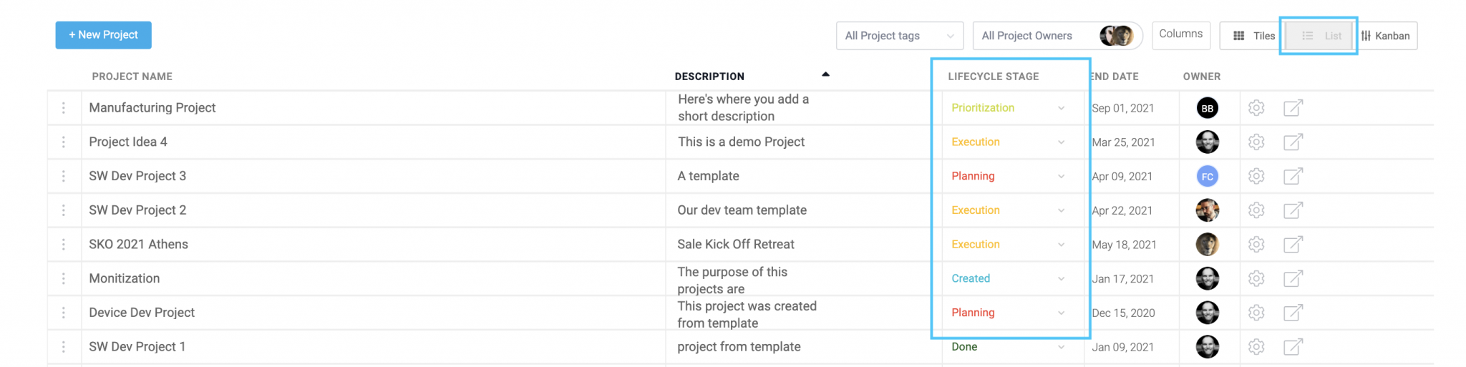Screen dimensions: 1466x367
Task: Open three-dot menu for Device Dev Project
Action: click(64, 313)
